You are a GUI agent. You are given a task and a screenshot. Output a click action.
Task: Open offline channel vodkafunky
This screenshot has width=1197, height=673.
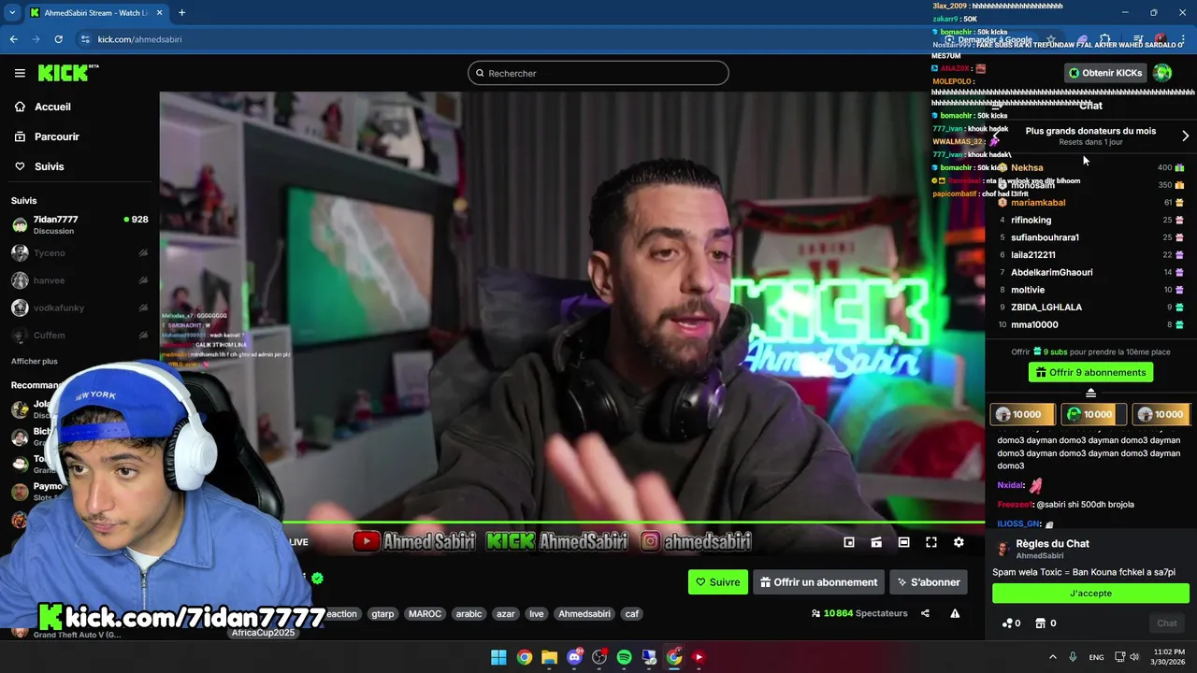[79, 308]
